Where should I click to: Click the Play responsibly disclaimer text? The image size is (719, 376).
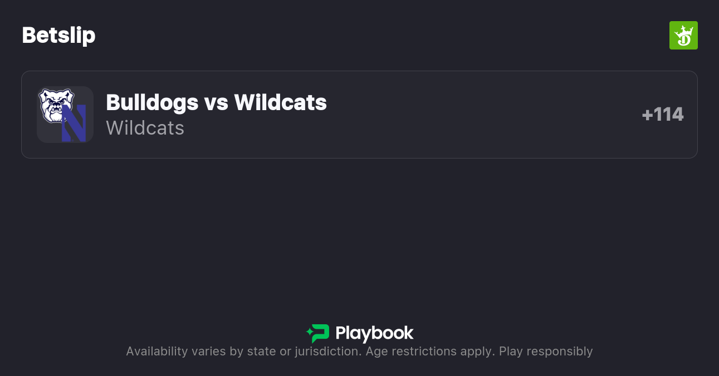[x=359, y=351]
